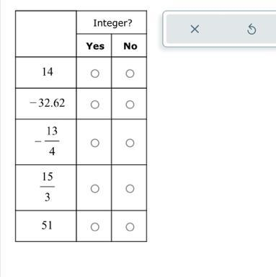The width and height of the screenshot is (276, 277).
Task: Click the No column header
Action: (129, 45)
